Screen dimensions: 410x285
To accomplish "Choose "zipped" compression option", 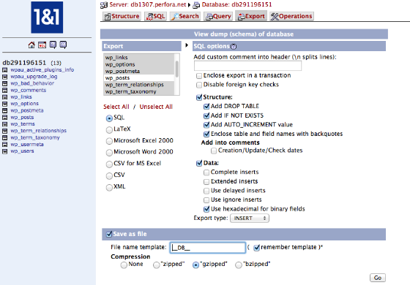I will [157, 265].
